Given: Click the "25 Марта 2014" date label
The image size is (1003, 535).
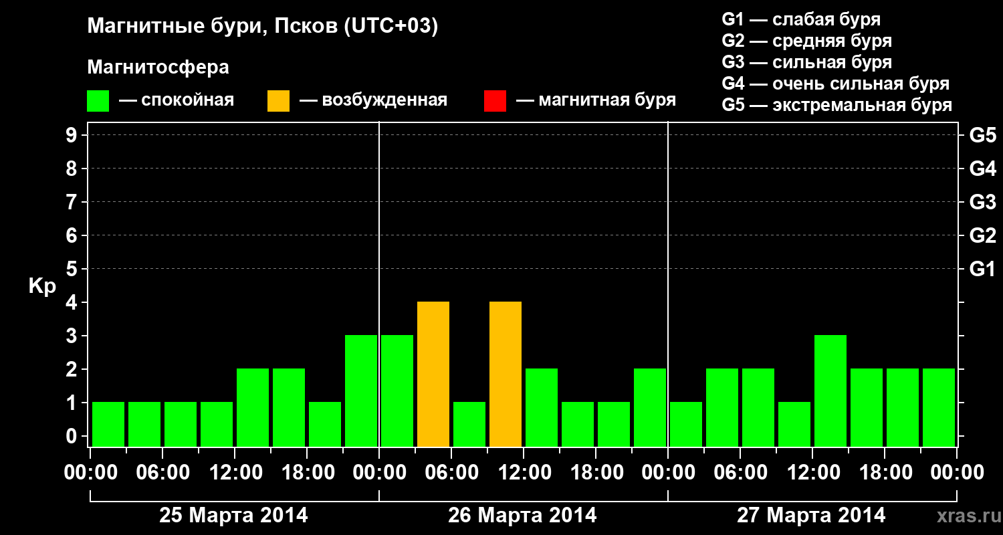Looking at the screenshot, I should click(x=233, y=516).
